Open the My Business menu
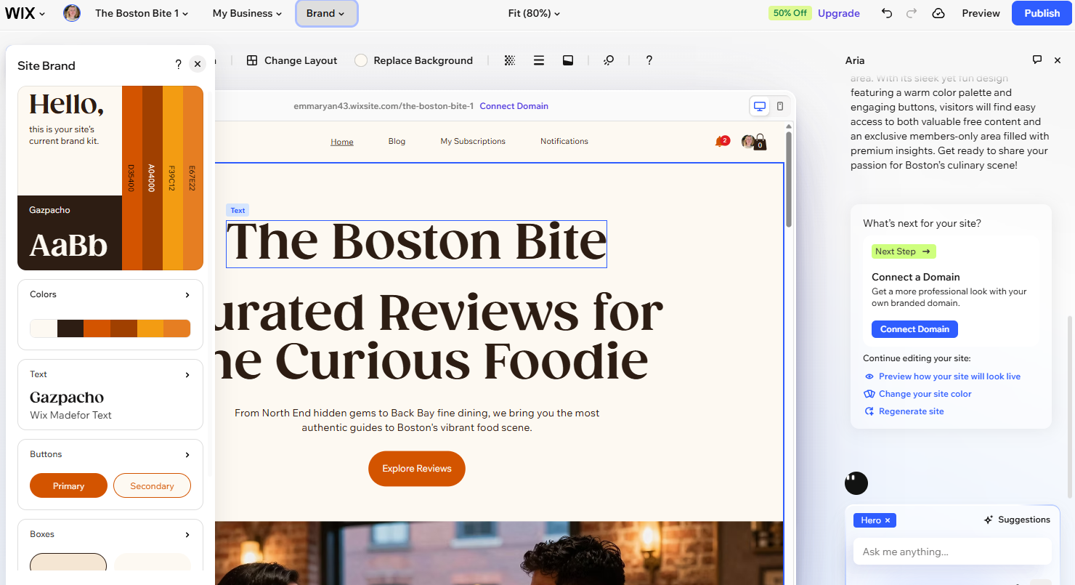Viewport: 1075px width, 585px height. [x=247, y=13]
